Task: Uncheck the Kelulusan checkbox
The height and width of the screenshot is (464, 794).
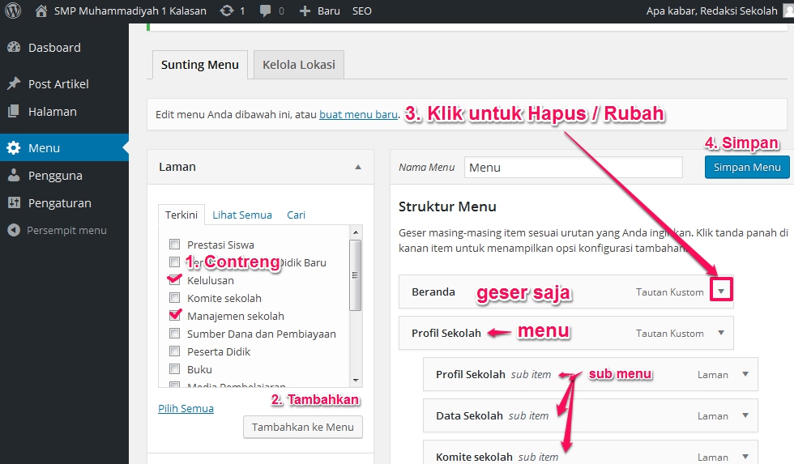Action: coord(174,280)
